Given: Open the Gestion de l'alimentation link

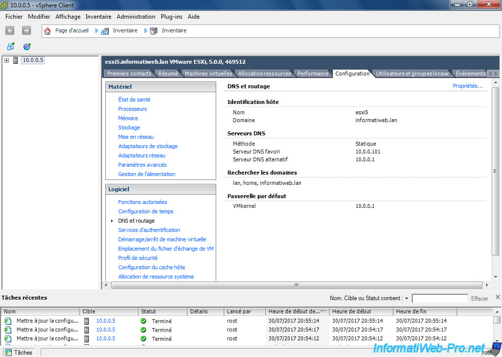Looking at the screenshot, I should (x=147, y=174).
